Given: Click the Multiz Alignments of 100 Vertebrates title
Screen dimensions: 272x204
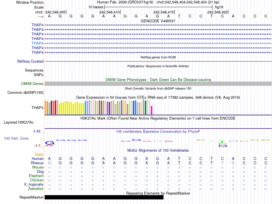Looking at the screenshot, I should [x=158, y=150].
